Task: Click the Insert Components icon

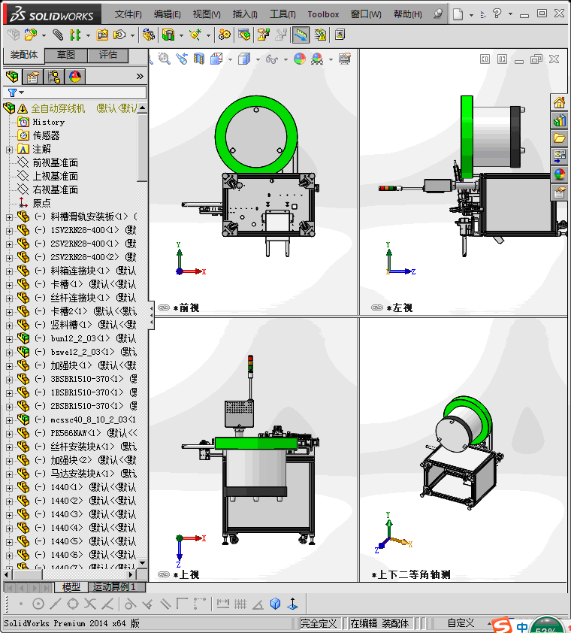Action: click(x=30, y=35)
